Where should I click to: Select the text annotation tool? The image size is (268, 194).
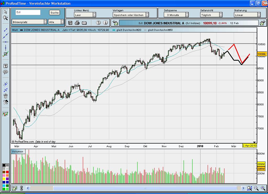[5, 66]
